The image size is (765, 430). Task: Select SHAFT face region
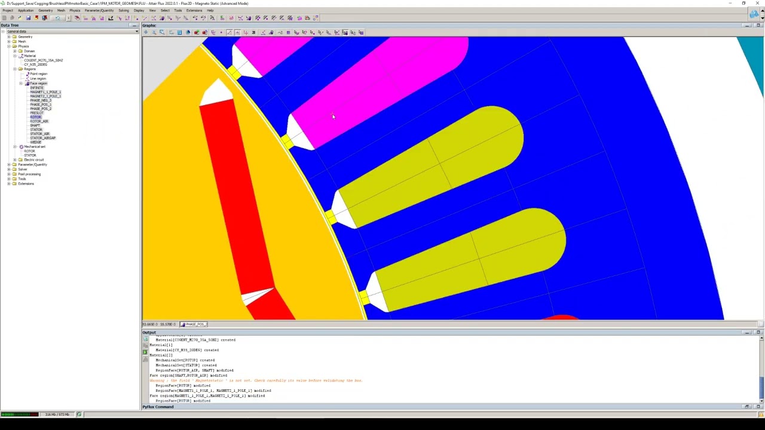point(35,125)
